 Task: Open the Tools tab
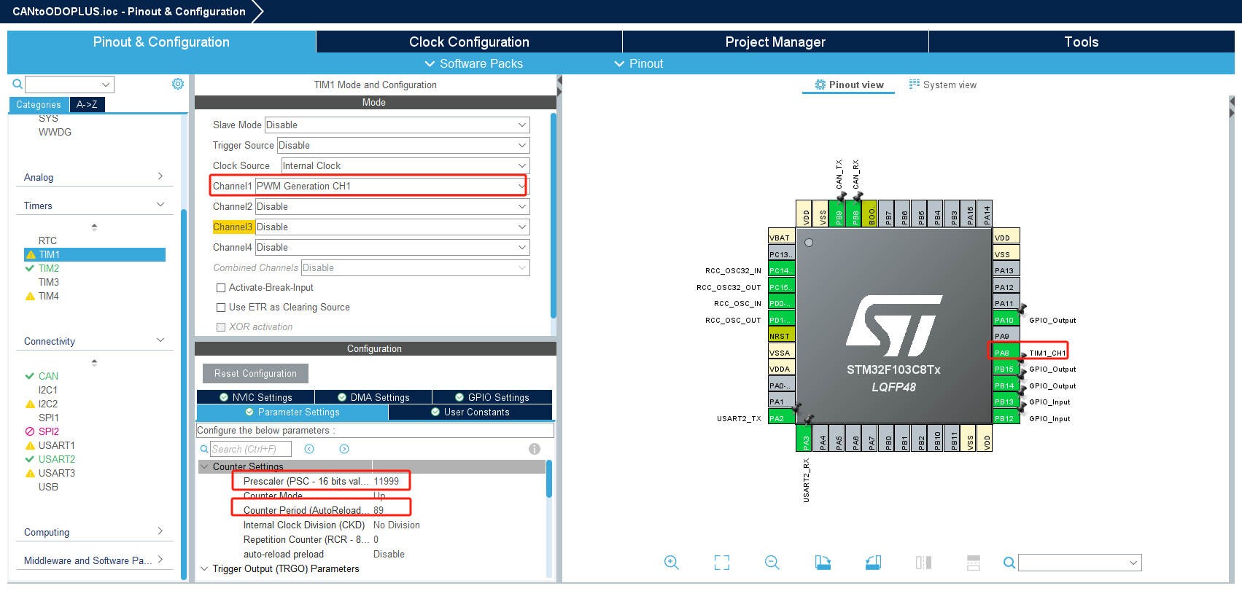pyautogui.click(x=1082, y=42)
